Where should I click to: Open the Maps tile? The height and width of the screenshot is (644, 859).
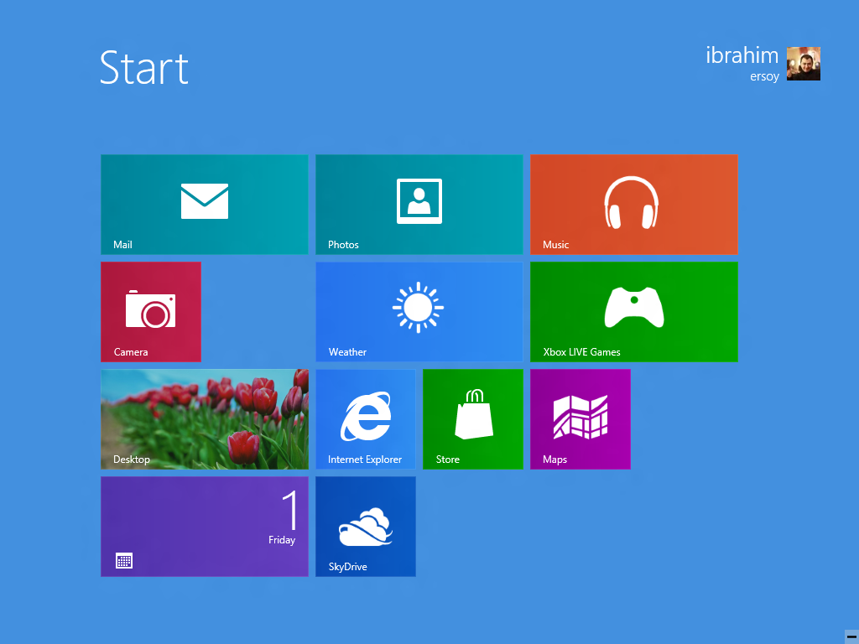tap(580, 419)
